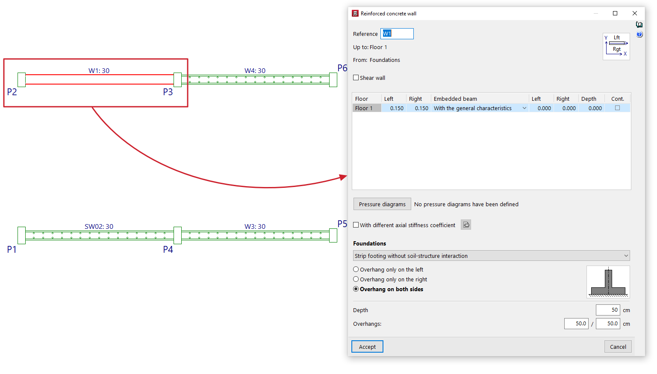The height and width of the screenshot is (374, 657).
Task: Click Accept to confirm the wall
Action: (x=367, y=347)
